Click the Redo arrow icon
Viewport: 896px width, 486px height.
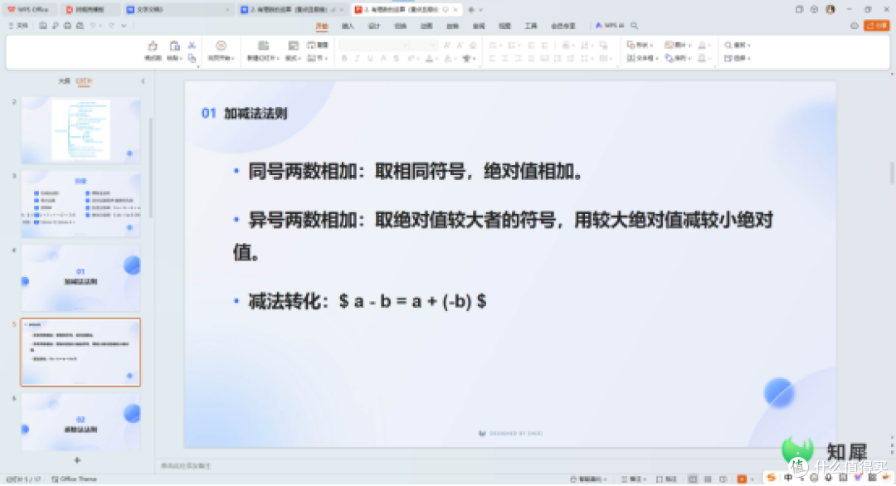111,26
